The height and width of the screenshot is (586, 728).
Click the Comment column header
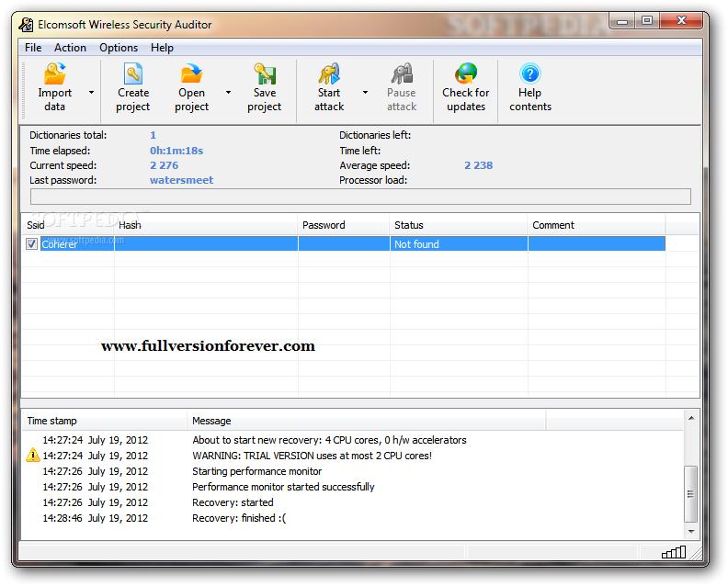click(x=597, y=225)
